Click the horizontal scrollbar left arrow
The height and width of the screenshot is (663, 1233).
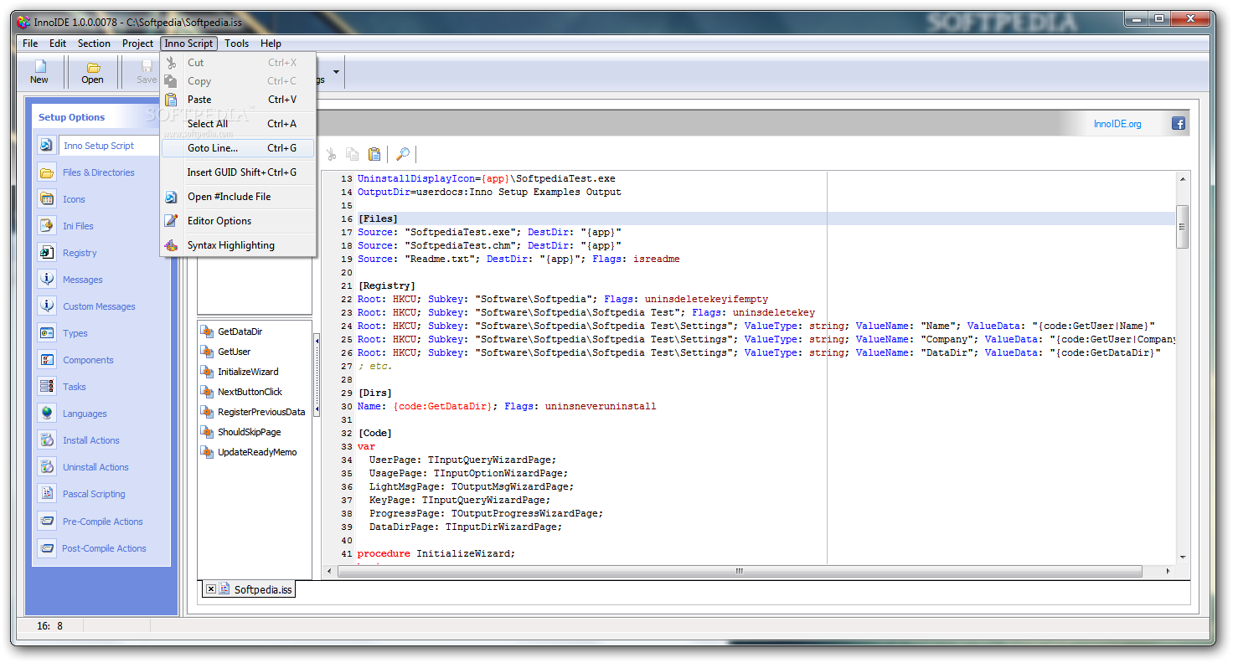pyautogui.click(x=329, y=571)
